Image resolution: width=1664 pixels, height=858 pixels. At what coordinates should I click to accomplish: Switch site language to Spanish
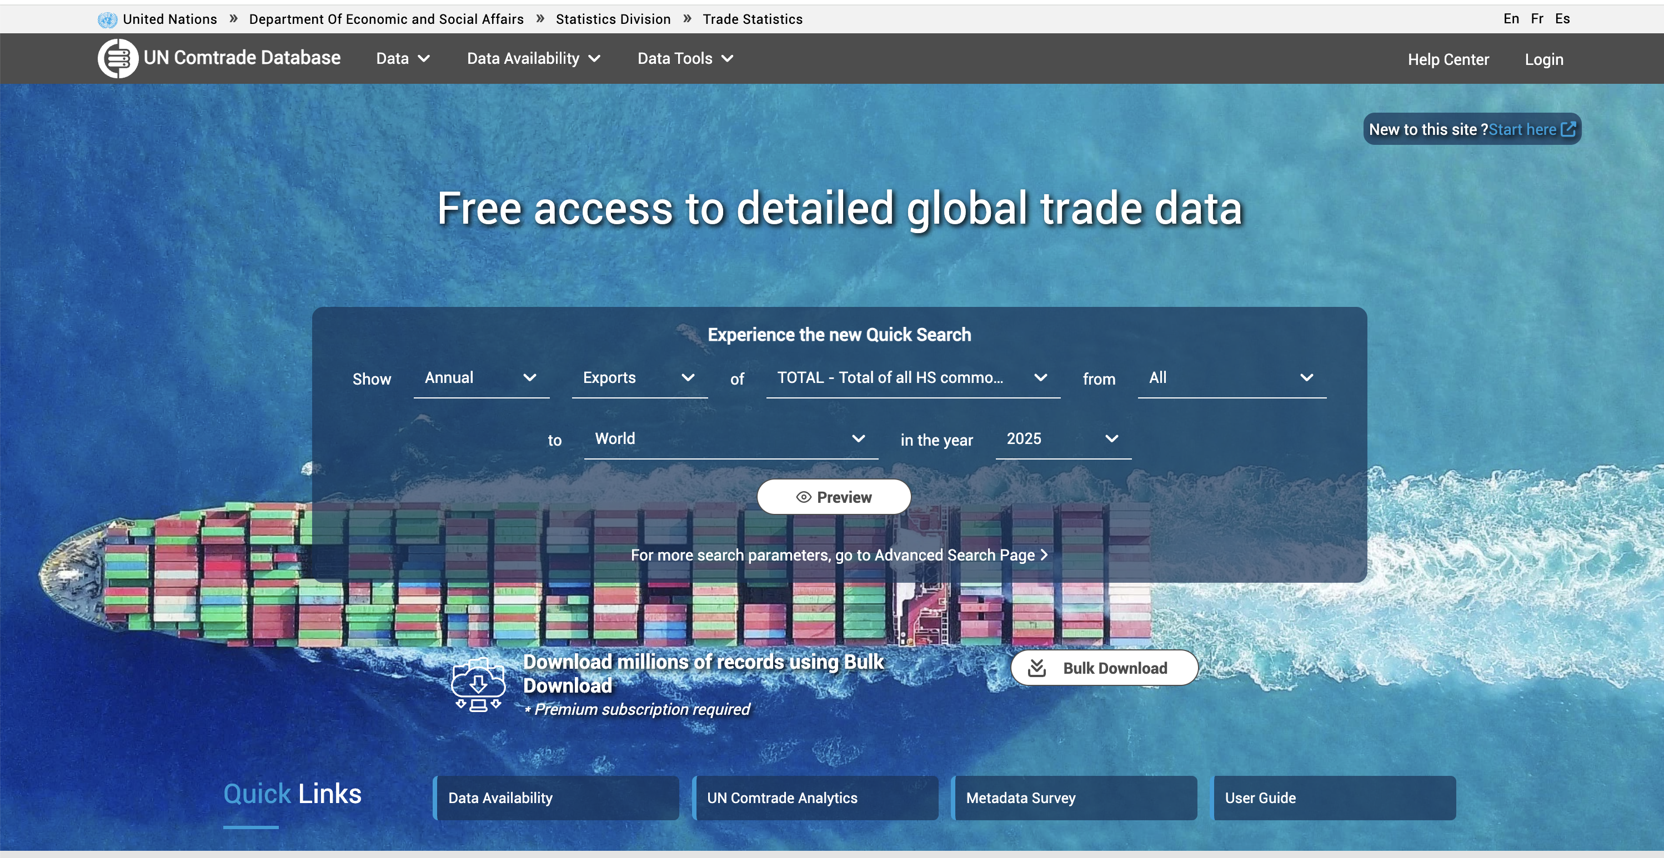click(x=1562, y=19)
